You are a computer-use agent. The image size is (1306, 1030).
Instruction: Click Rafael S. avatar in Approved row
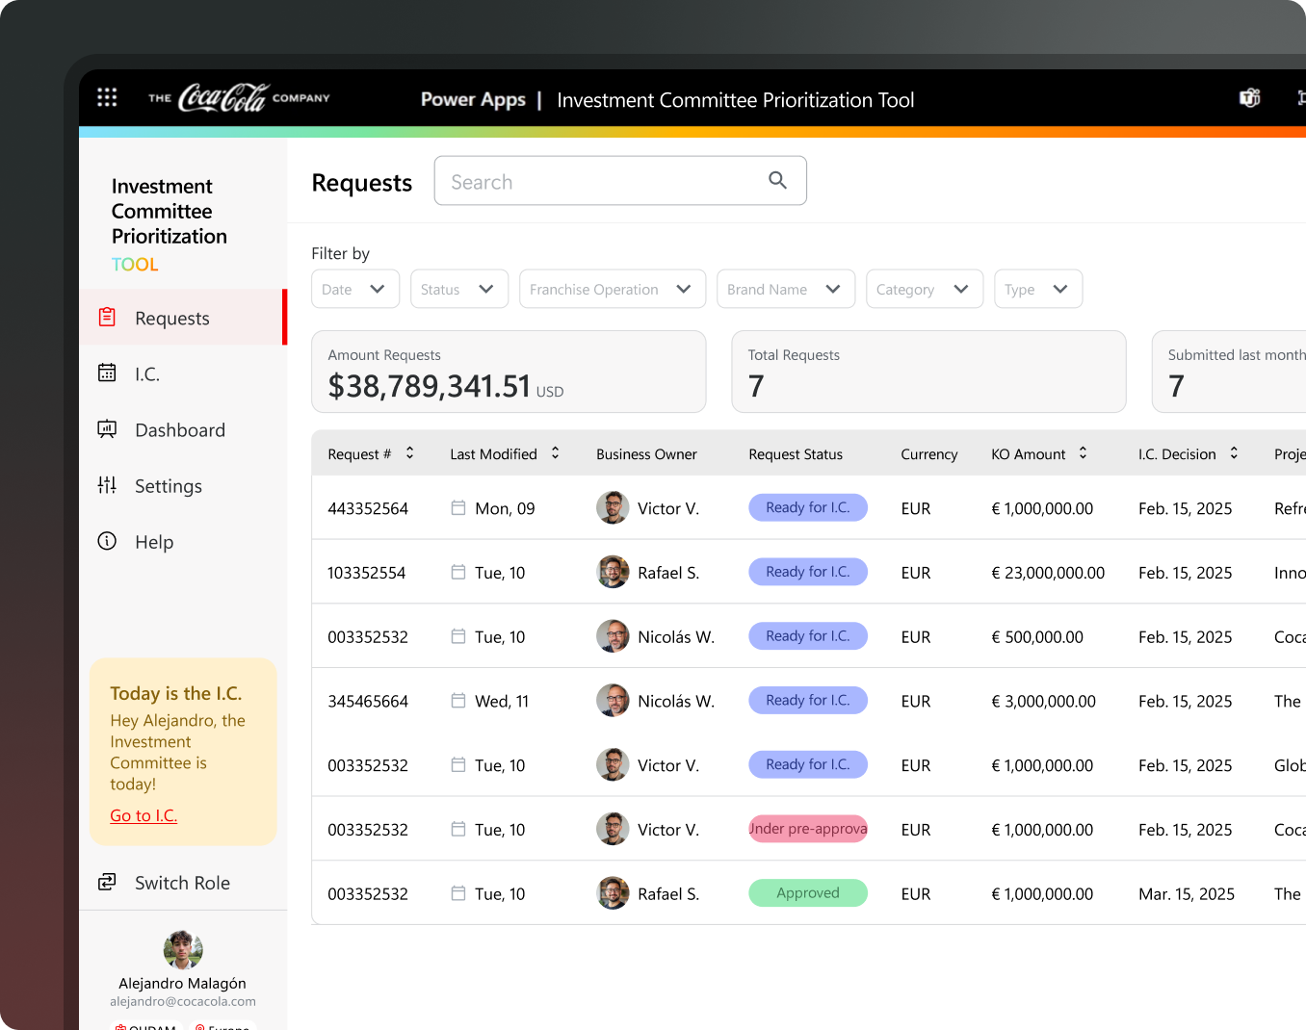pyautogui.click(x=613, y=893)
